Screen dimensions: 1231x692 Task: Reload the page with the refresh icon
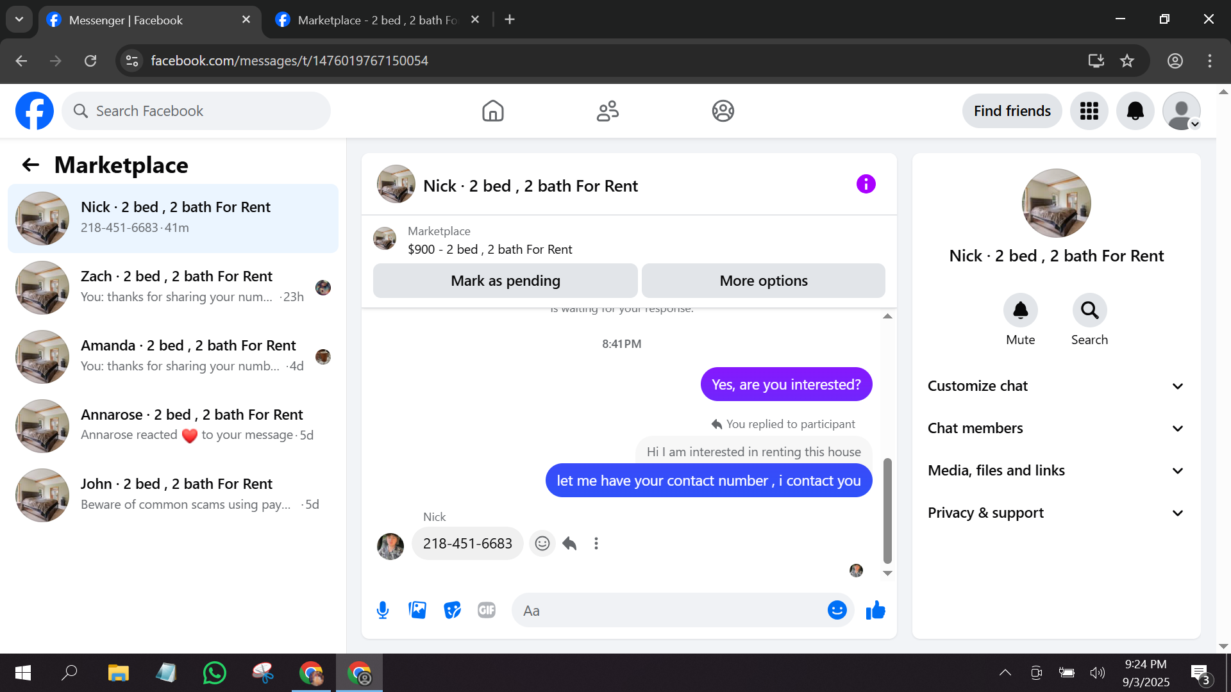point(90,61)
